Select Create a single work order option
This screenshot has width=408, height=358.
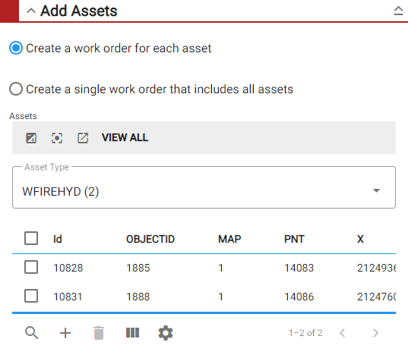pyautogui.click(x=16, y=89)
